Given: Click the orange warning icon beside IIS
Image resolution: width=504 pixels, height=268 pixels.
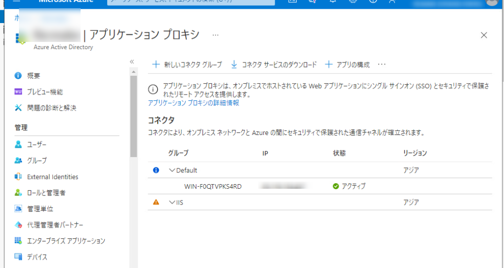Looking at the screenshot, I should tap(157, 202).
